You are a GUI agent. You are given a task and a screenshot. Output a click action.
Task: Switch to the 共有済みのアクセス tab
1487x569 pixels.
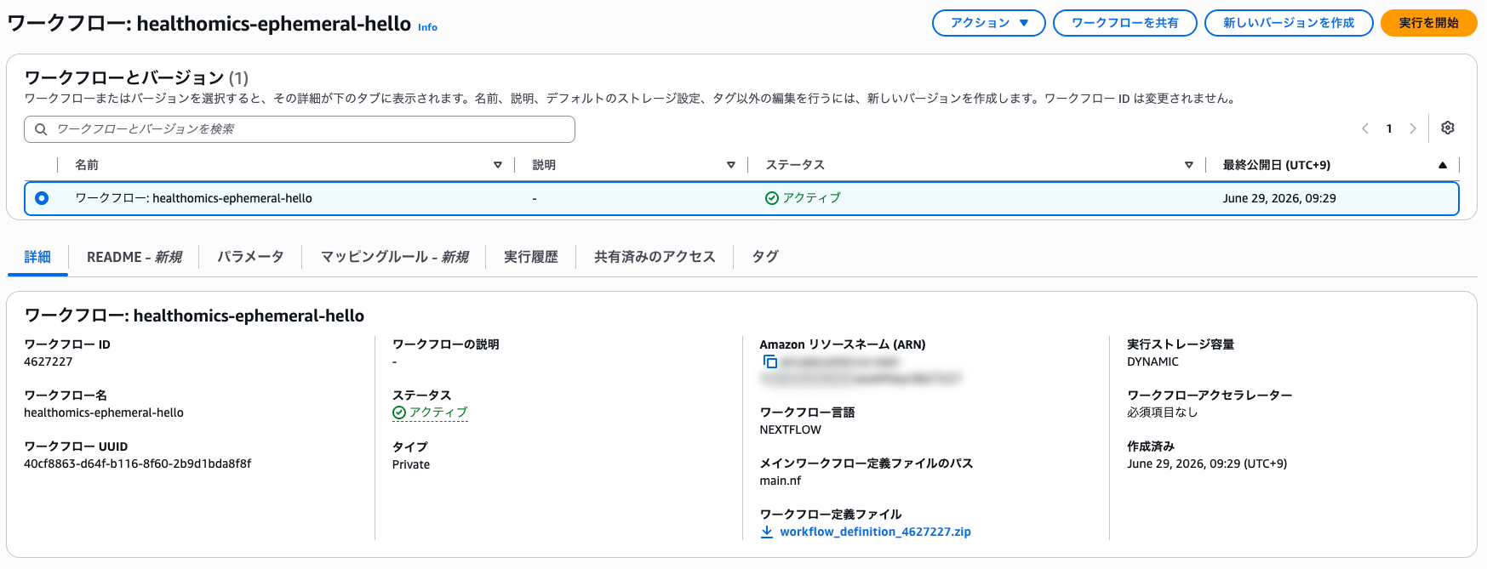pyautogui.click(x=655, y=257)
